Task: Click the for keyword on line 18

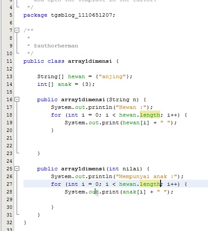Action: click(x=56, y=115)
